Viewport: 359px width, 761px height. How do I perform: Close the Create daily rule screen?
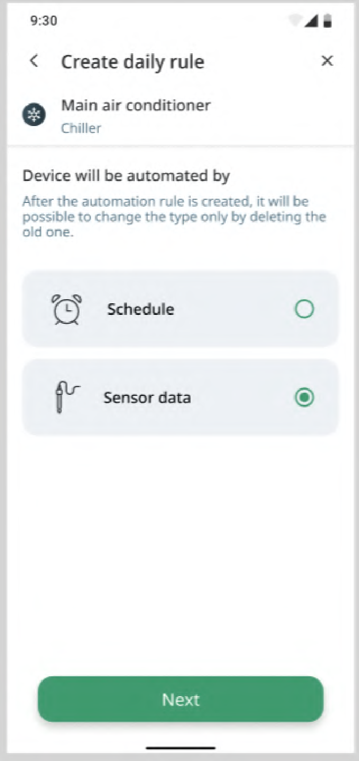327,61
